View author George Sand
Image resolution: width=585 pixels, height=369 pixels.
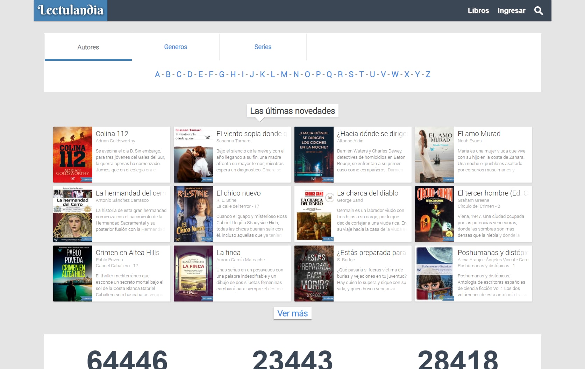[350, 200]
